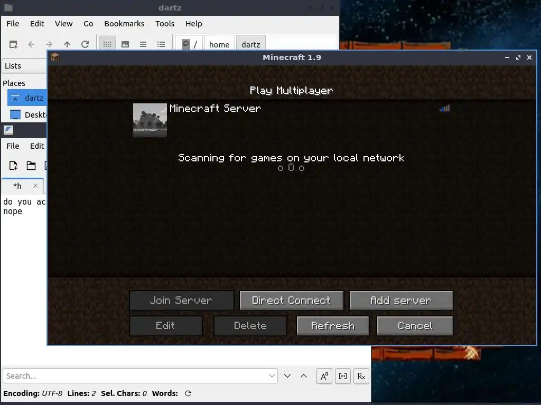Select dartz in Places sidebar
Screen dimensions: 541x405
point(27,98)
